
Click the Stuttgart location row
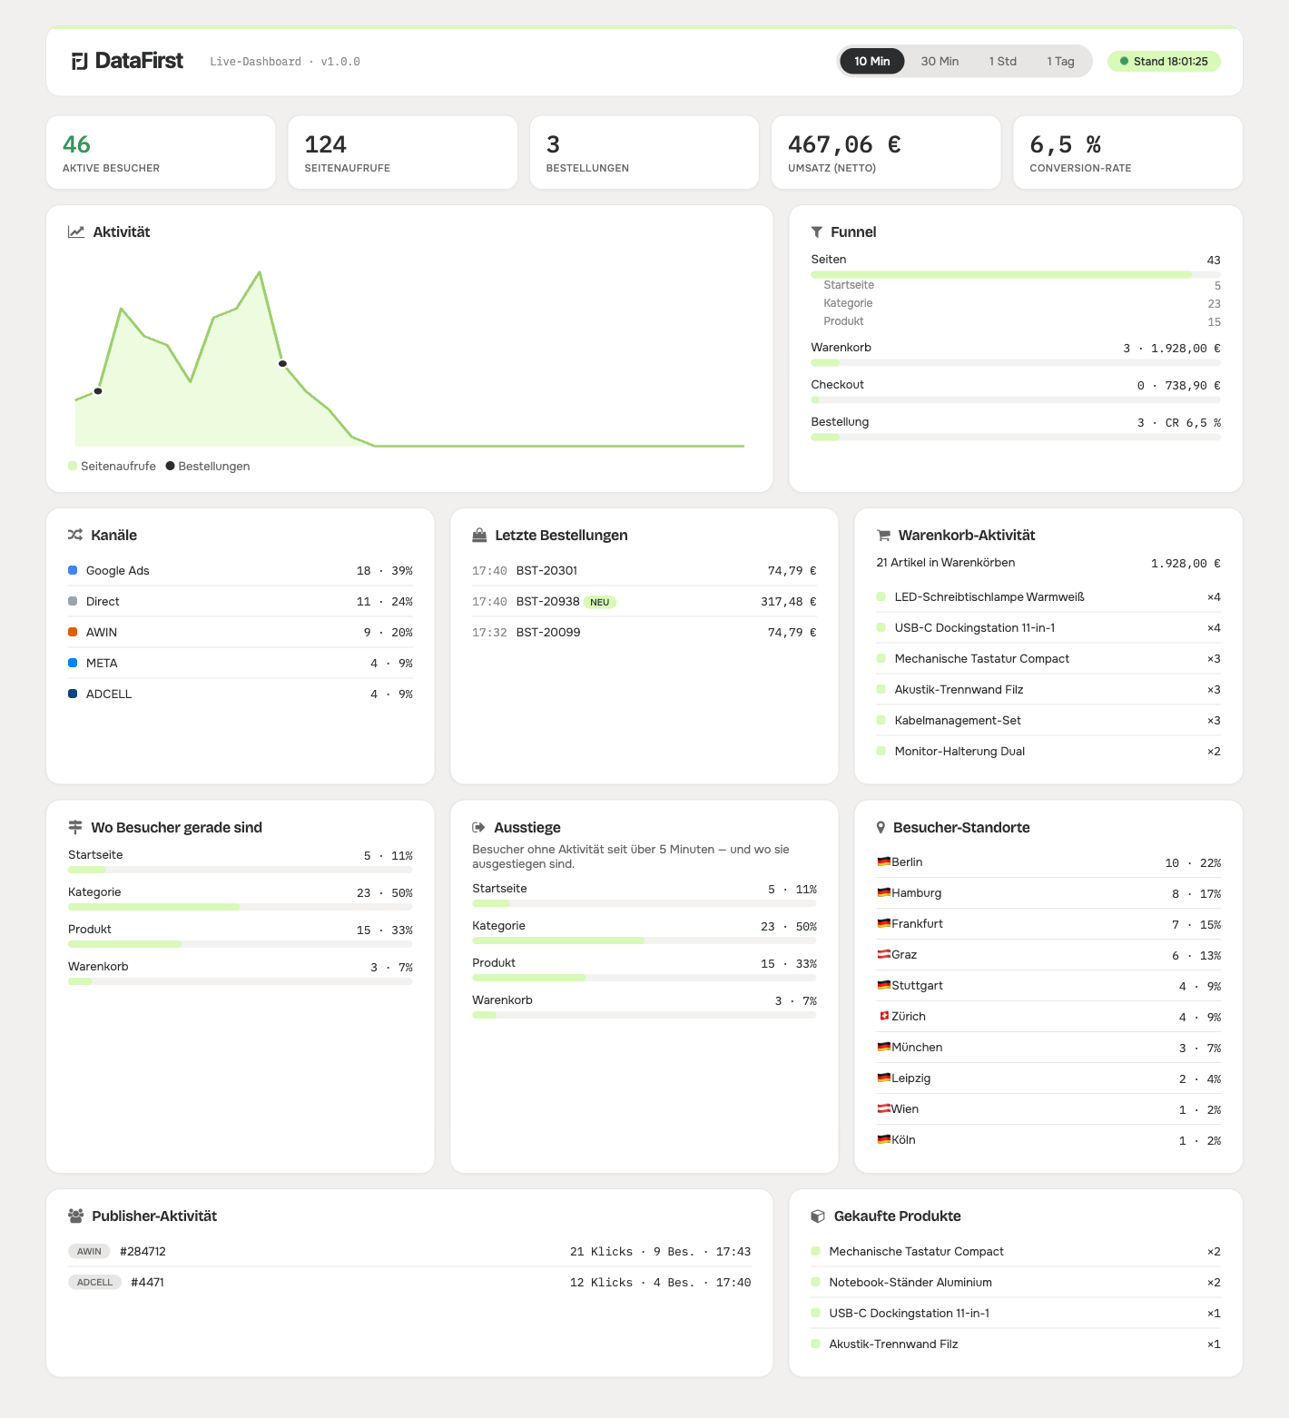point(1048,985)
